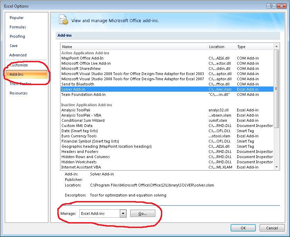Confirm with the OK button

[243, 228]
